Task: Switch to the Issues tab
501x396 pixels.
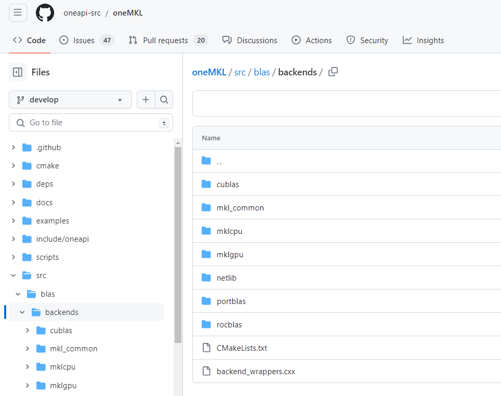Action: [86, 41]
